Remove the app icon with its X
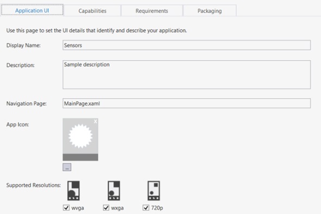This screenshot has width=321, height=214. point(95,121)
